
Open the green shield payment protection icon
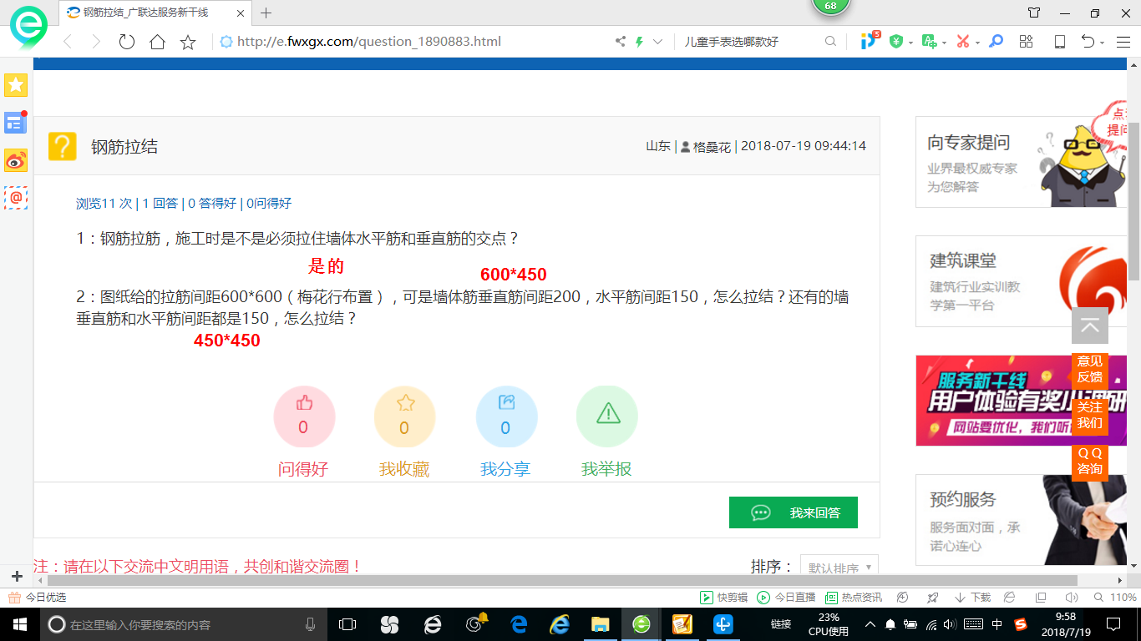[x=896, y=41]
